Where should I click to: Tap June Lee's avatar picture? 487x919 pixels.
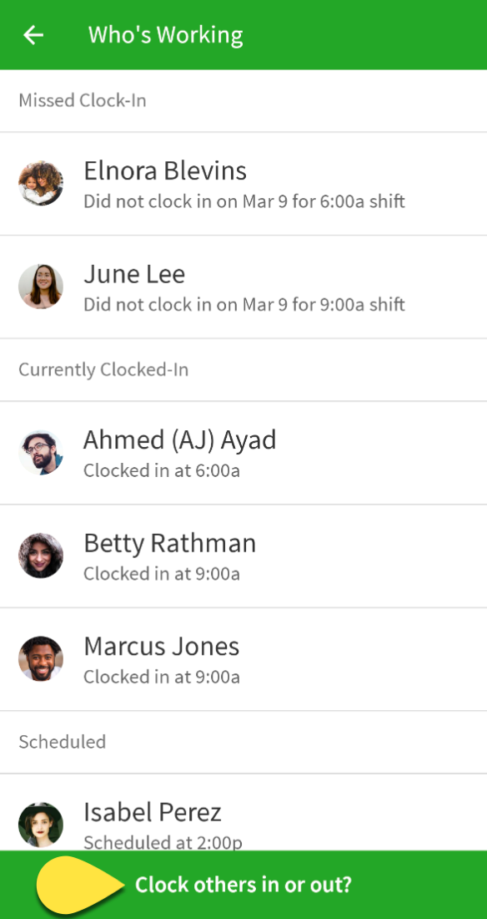coord(41,287)
